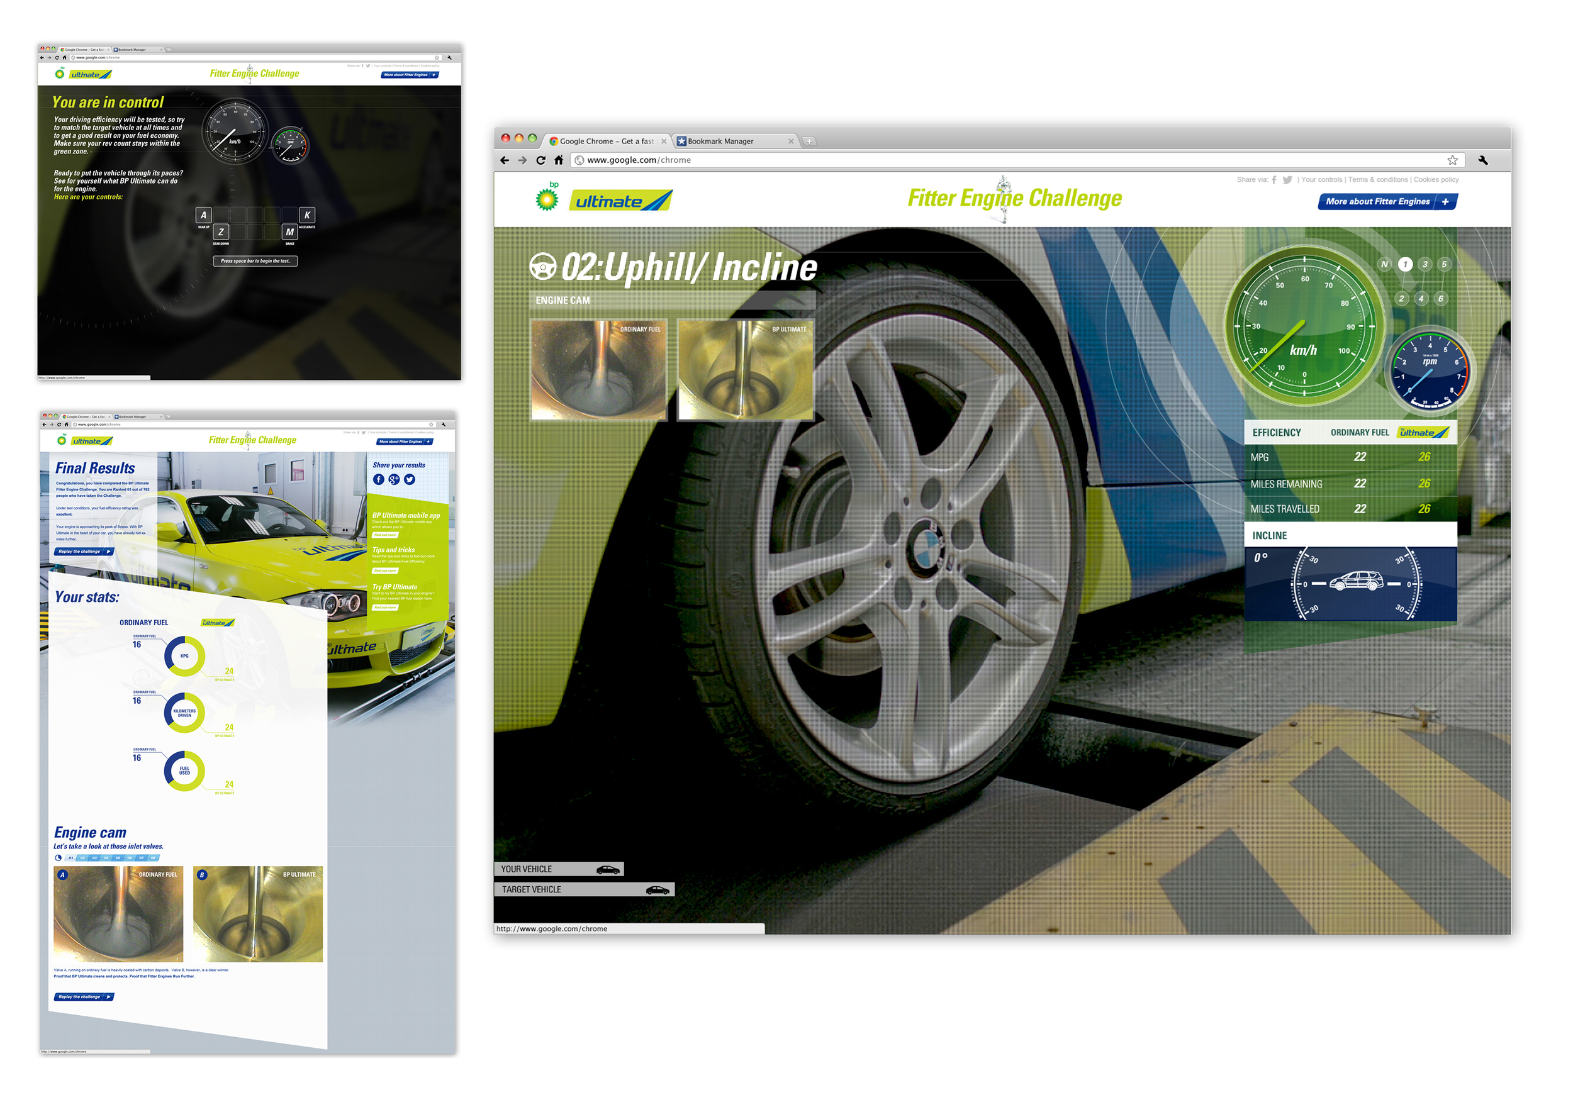This screenshot has width=1573, height=1112.
Task: Click the BP helios logo in Uphill/Incline window
Action: click(547, 199)
